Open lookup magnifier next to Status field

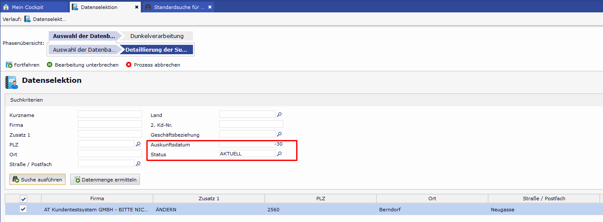[279, 154]
